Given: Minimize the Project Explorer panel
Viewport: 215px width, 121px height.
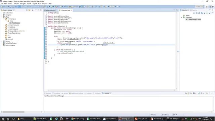Looking at the screenshot, I should 38,10.
